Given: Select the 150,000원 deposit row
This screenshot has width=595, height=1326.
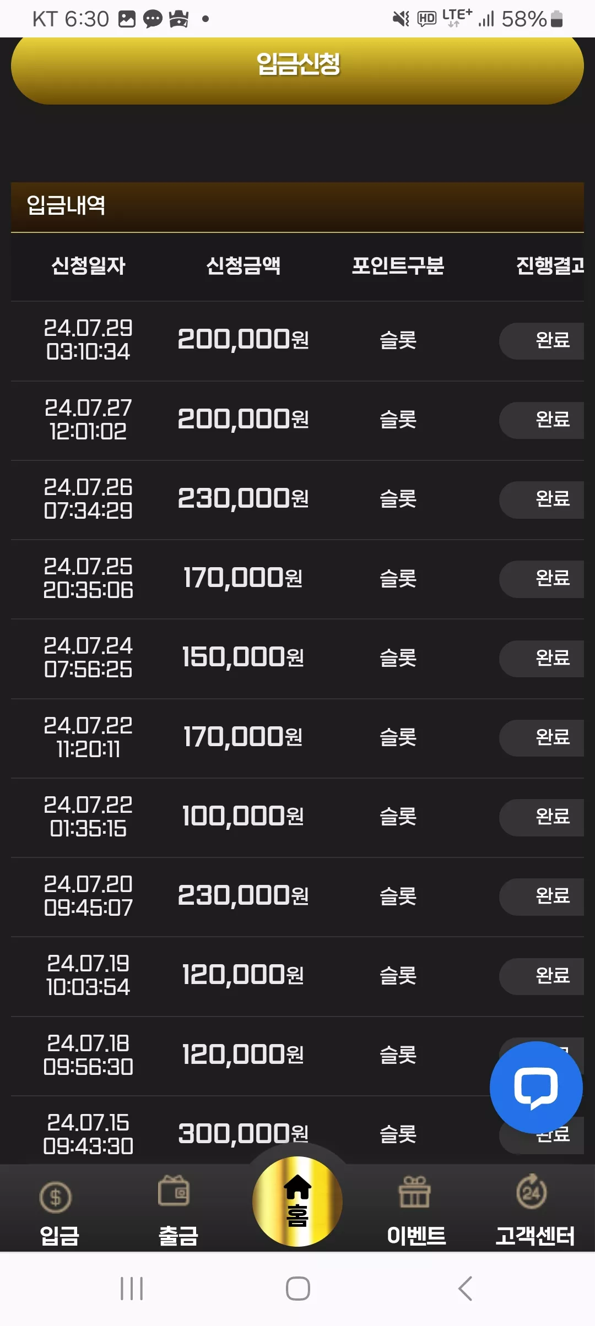Looking at the screenshot, I should 297,659.
